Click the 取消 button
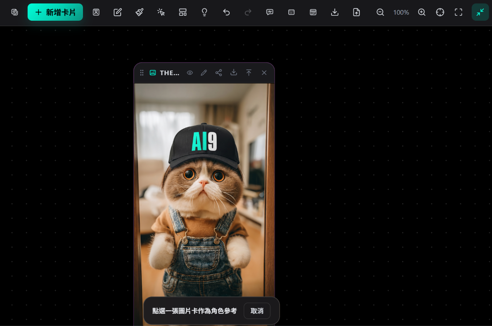Viewport: 492px width, 326px height. [x=257, y=311]
